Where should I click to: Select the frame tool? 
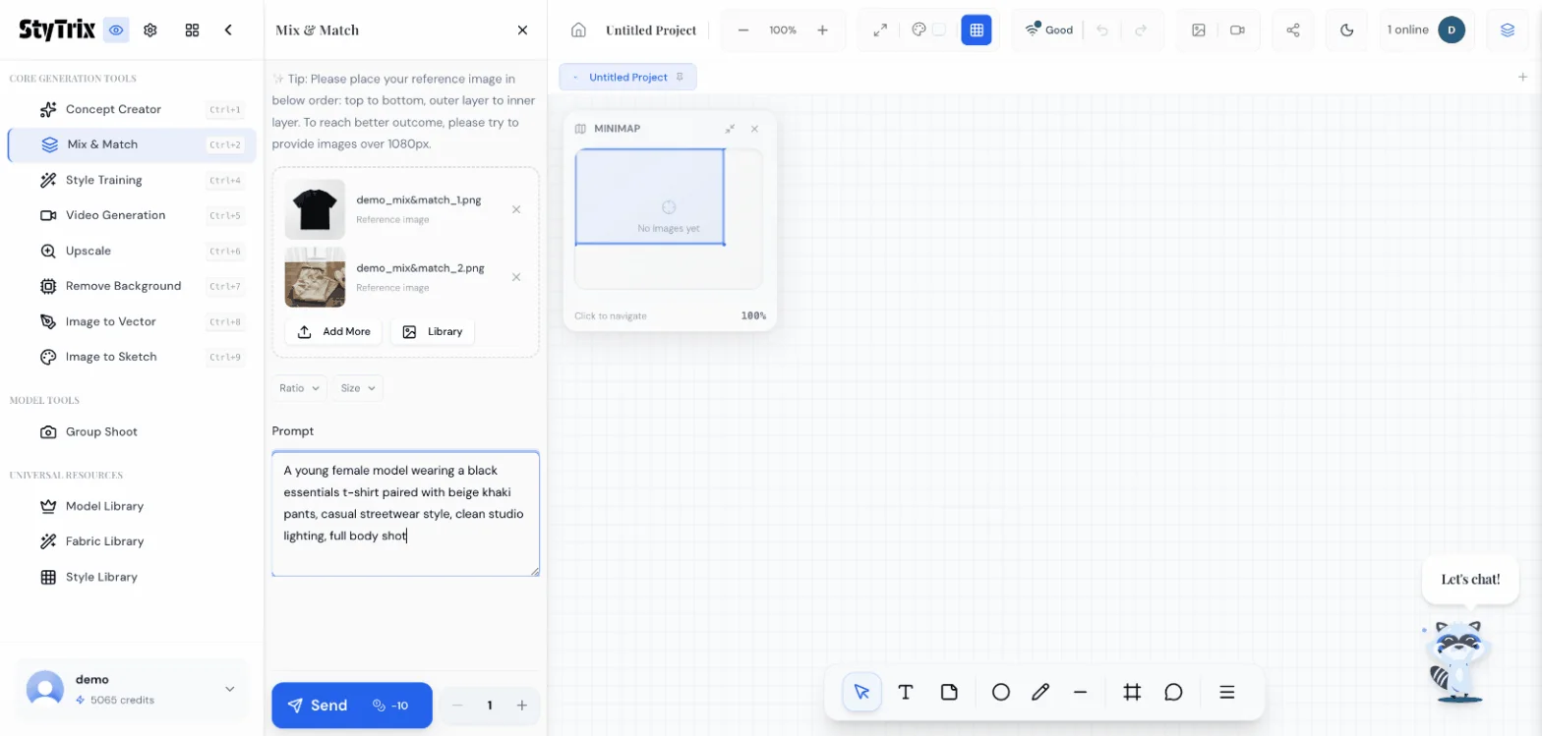point(1131,692)
